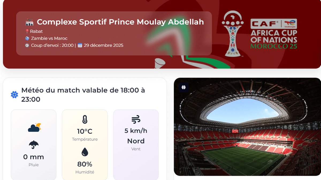Select the Nord wind direction card

pos(136,141)
